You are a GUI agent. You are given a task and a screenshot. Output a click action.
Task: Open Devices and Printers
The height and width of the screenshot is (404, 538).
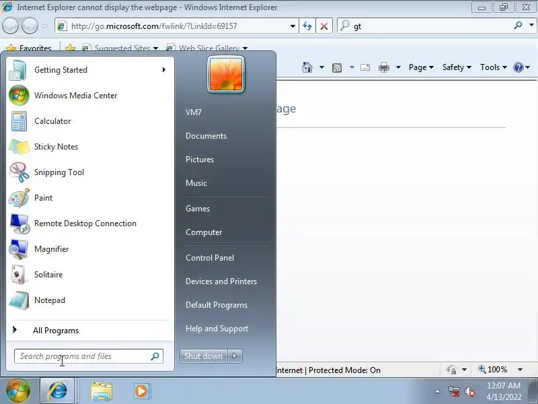(221, 281)
